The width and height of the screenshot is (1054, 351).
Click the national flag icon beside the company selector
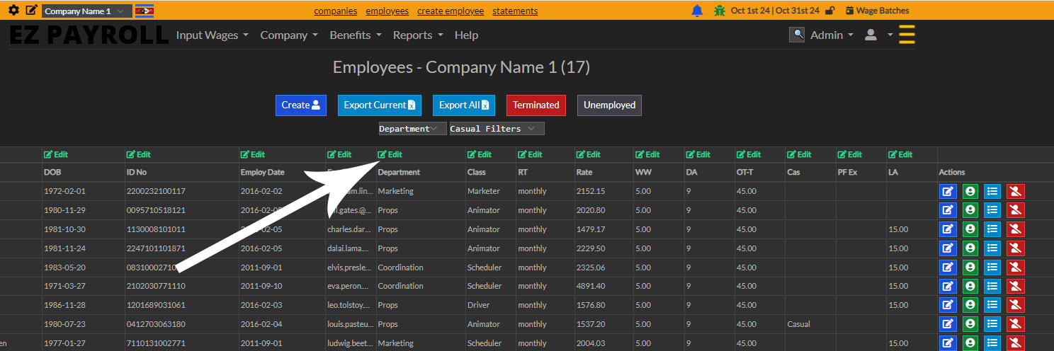[144, 11]
